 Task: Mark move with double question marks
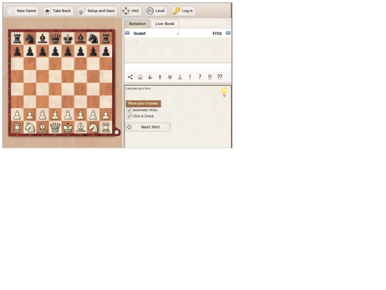(x=219, y=77)
